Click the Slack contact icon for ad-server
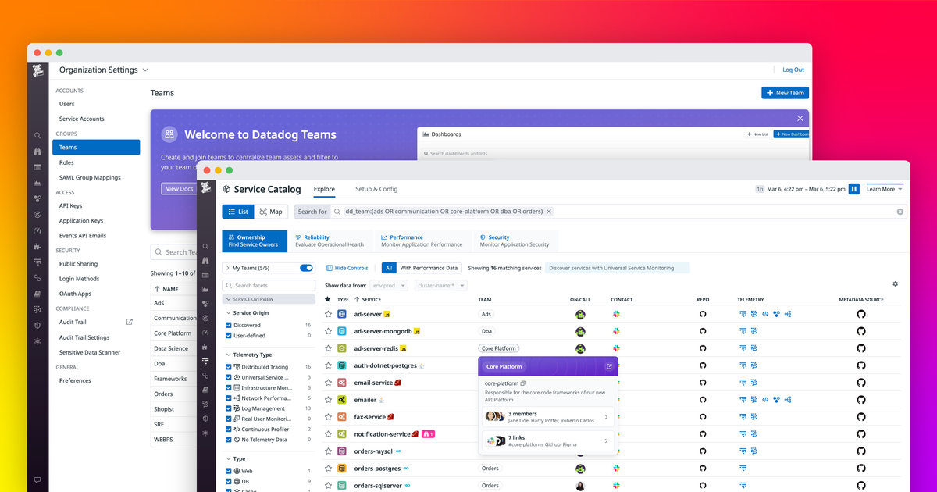Viewport: 937px width, 492px height. pyautogui.click(x=616, y=314)
